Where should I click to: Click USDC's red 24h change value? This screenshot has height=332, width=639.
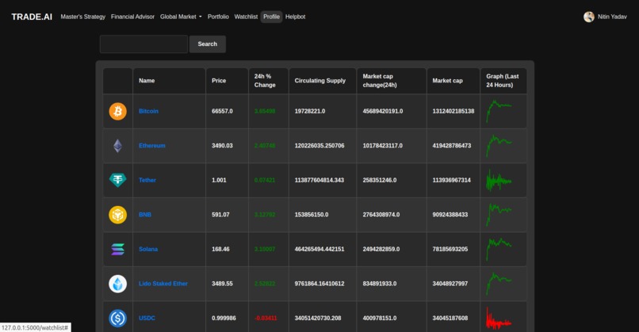point(266,319)
